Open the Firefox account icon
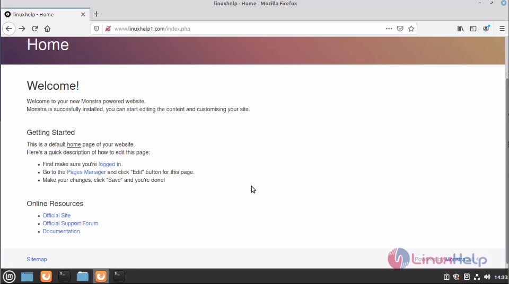This screenshot has height=284, width=509. pyautogui.click(x=486, y=29)
